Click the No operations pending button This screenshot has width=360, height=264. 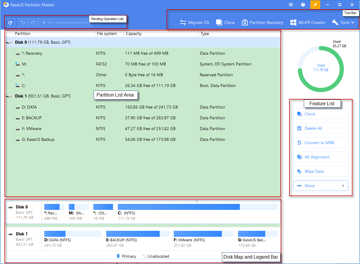(66, 22)
